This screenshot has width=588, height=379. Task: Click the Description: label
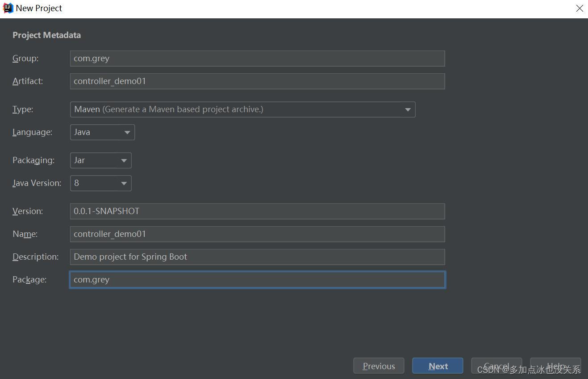pyautogui.click(x=36, y=257)
